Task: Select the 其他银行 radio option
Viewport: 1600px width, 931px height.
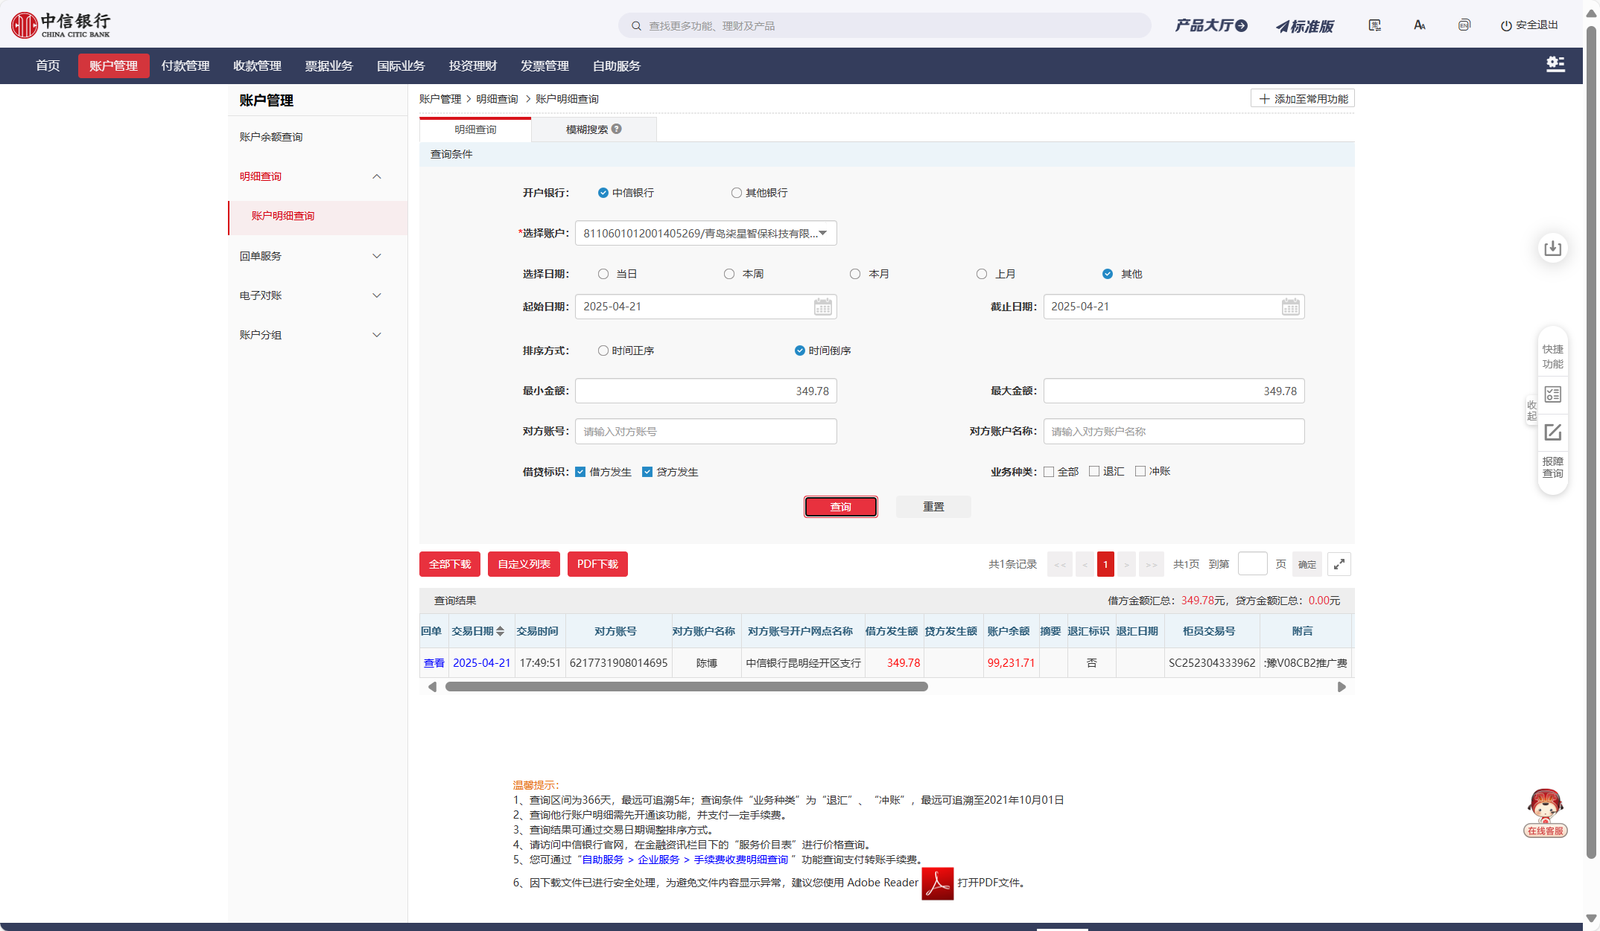Action: [x=736, y=193]
